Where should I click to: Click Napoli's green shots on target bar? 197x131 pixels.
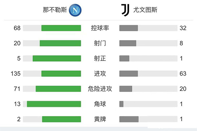coord(57,59)
